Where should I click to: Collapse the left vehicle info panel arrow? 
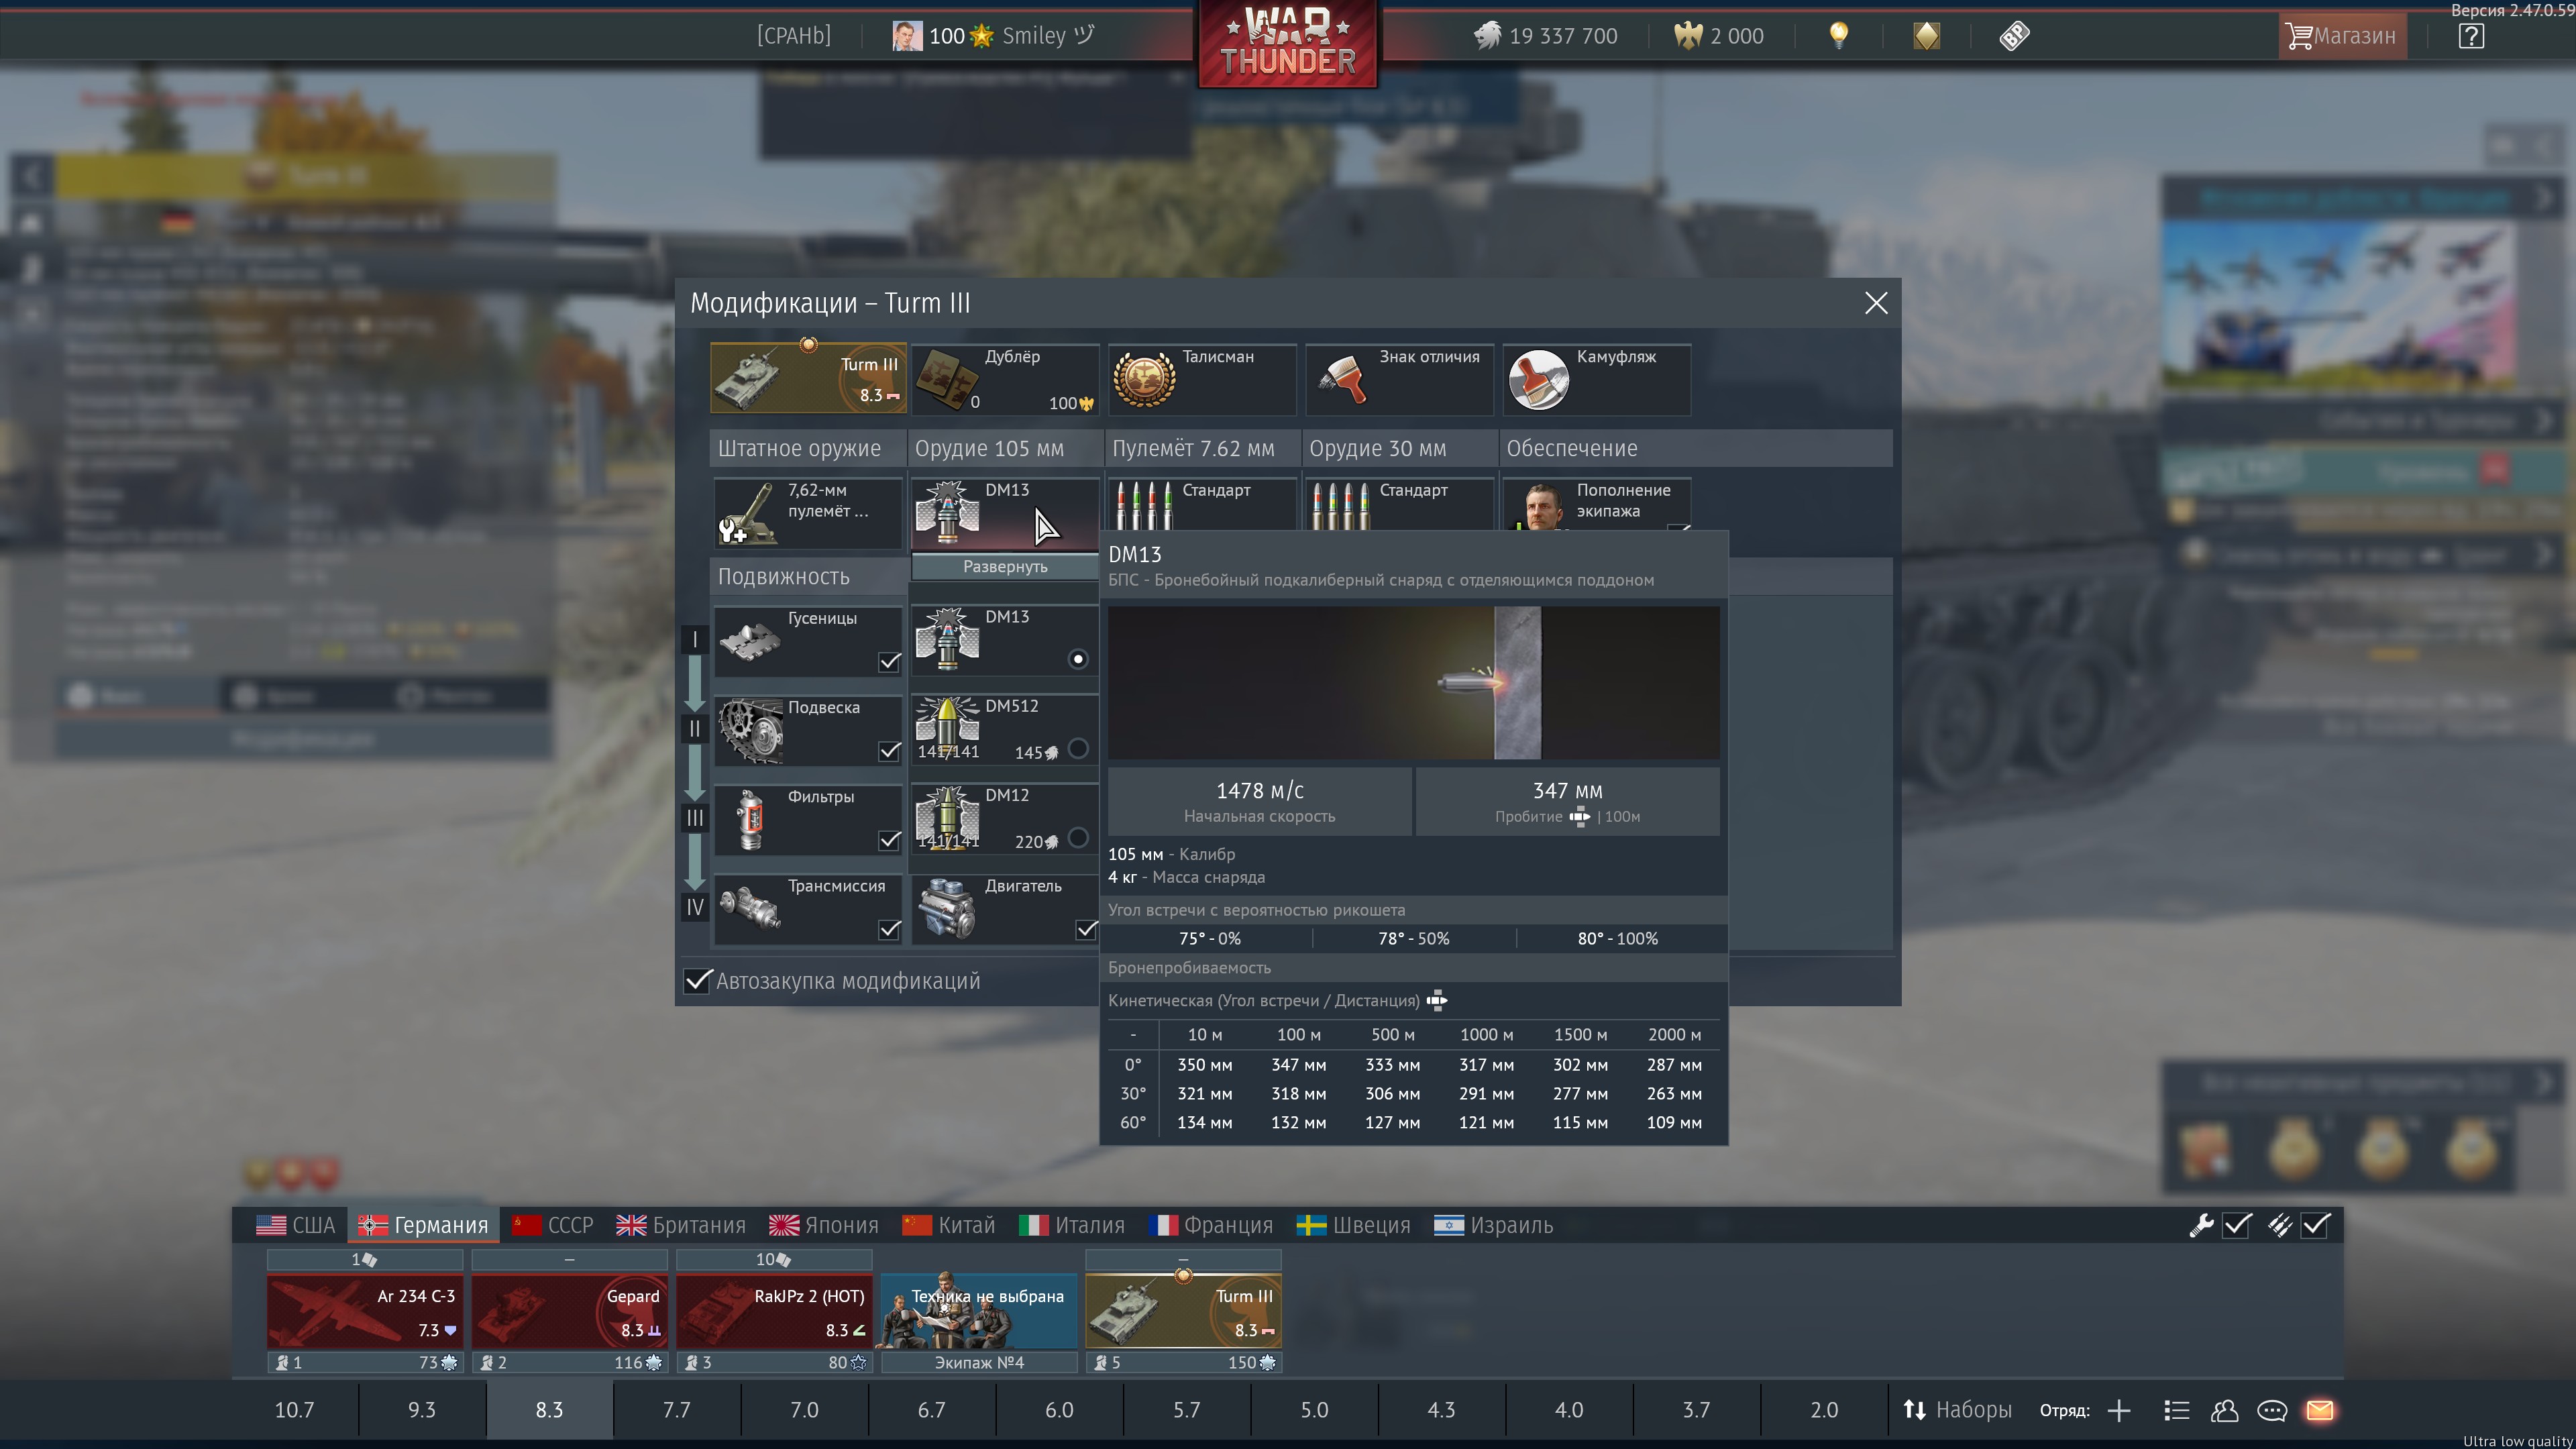31,176
